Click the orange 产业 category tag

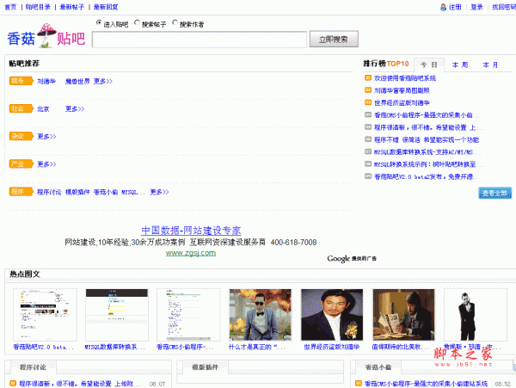click(x=21, y=163)
